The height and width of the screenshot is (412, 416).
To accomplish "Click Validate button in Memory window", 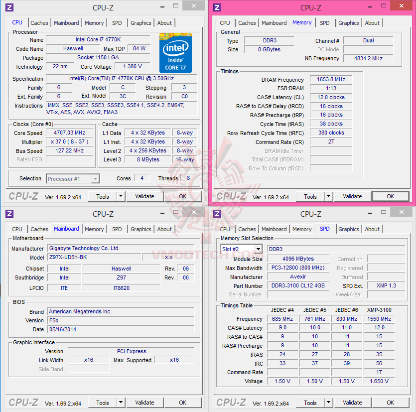I will coord(352,196).
